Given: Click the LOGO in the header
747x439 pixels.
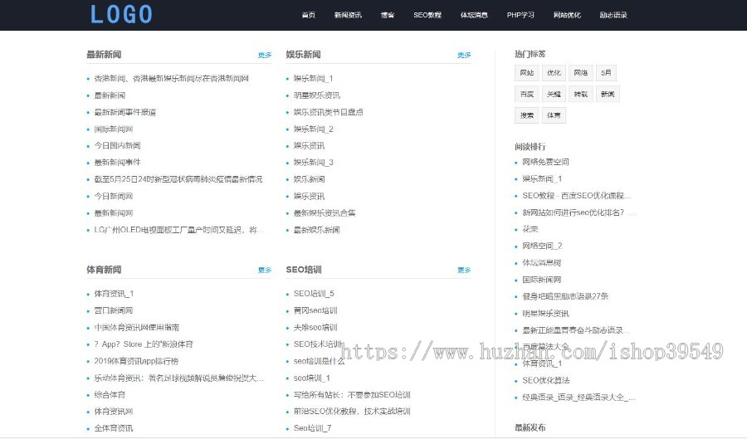Looking at the screenshot, I should tap(121, 14).
